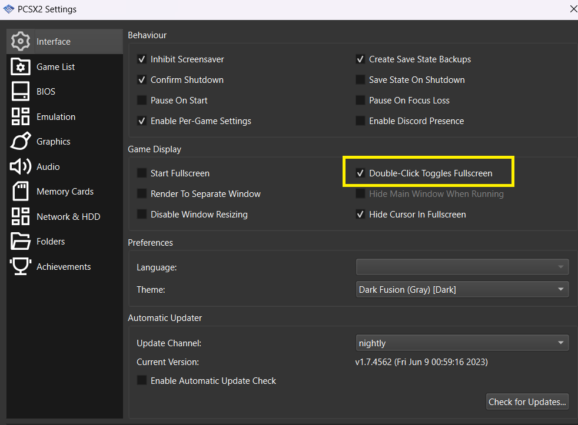The height and width of the screenshot is (425, 578).
Task: Open Audio settings speaker icon
Action: coord(21,167)
